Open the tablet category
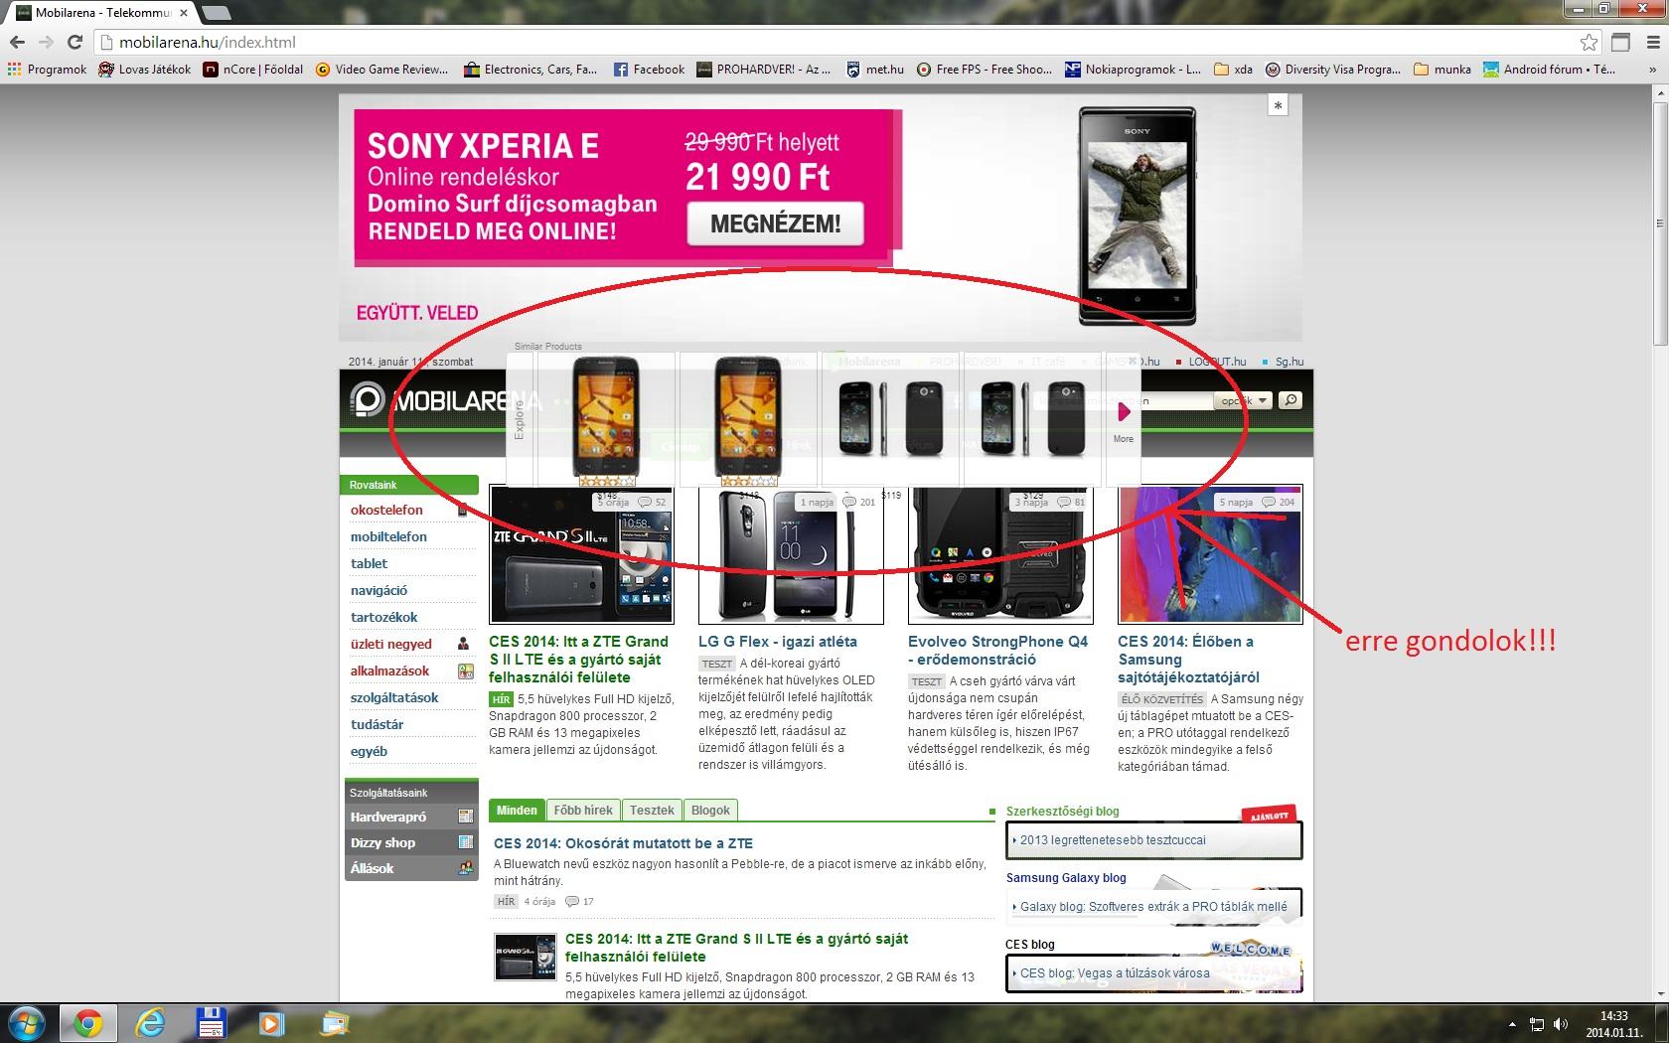The image size is (1669, 1043). coord(369,563)
